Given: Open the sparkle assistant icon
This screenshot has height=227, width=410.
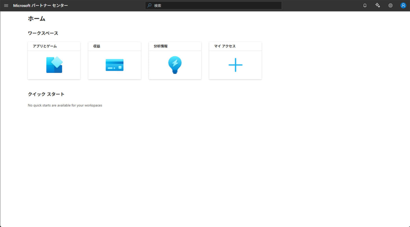Looking at the screenshot, I should click(x=378, y=5).
